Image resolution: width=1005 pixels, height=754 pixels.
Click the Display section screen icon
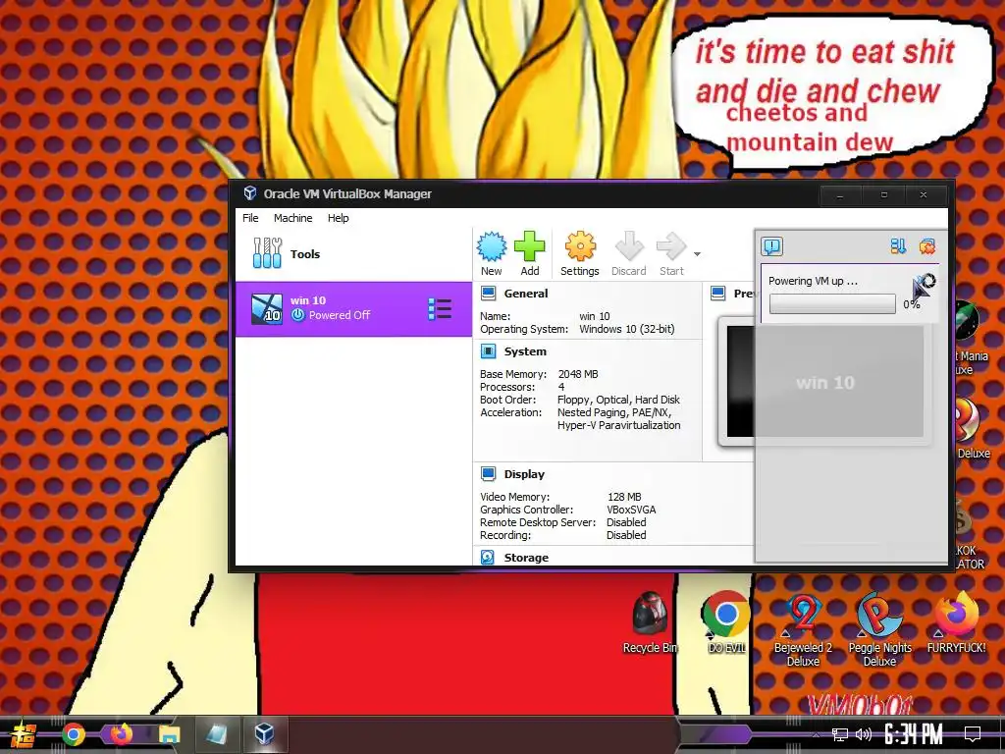coord(489,474)
